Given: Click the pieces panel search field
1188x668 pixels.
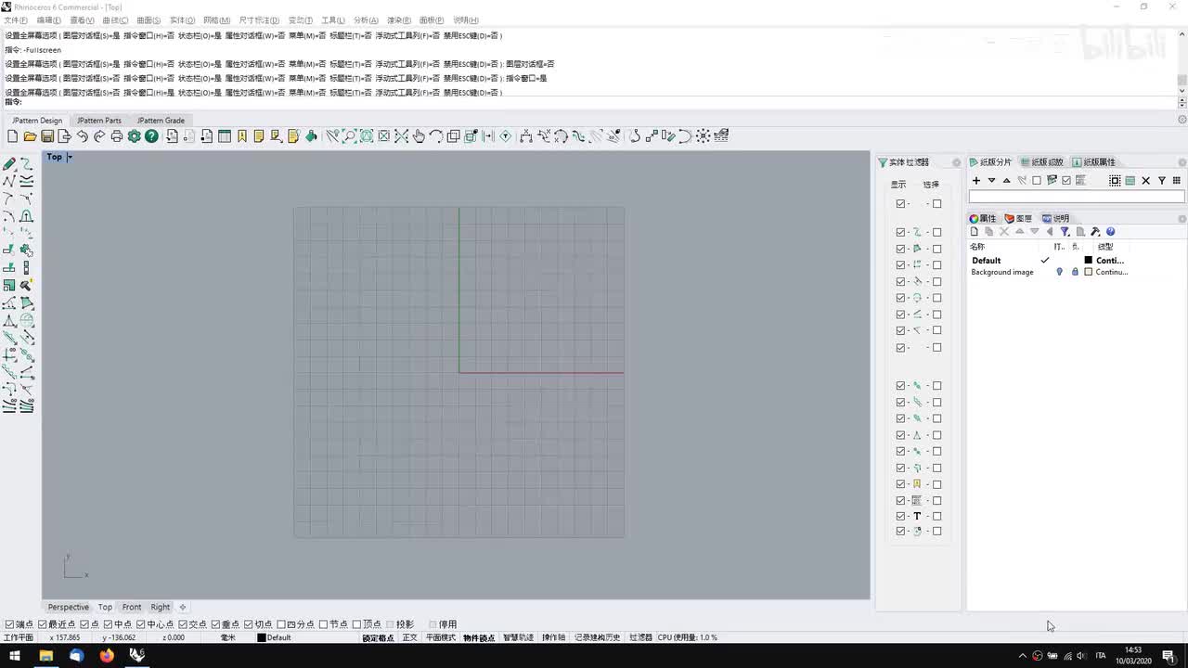Looking at the screenshot, I should [x=1077, y=197].
